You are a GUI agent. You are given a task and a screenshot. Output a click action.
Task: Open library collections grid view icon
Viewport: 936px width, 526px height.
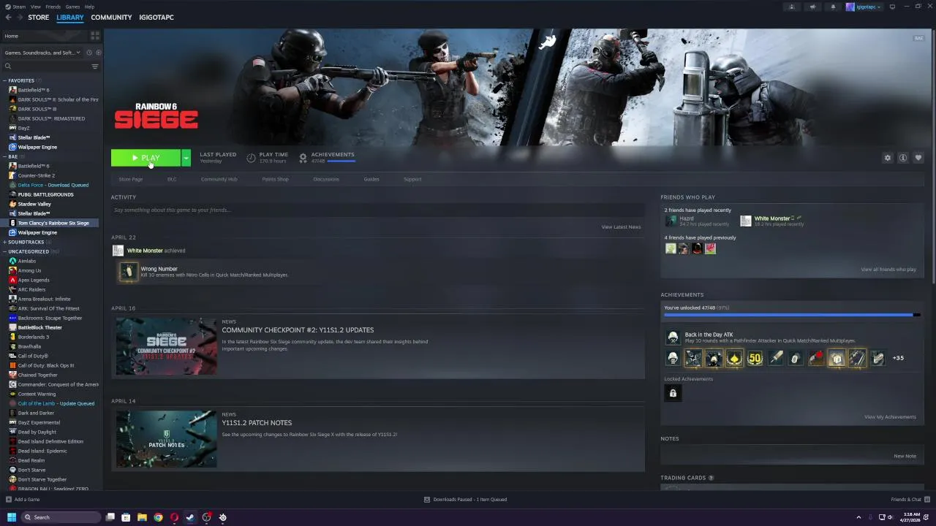coord(95,36)
